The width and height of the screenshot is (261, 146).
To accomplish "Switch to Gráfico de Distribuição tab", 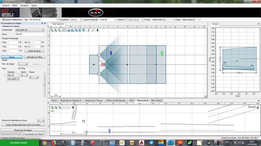I will pos(116,101).
